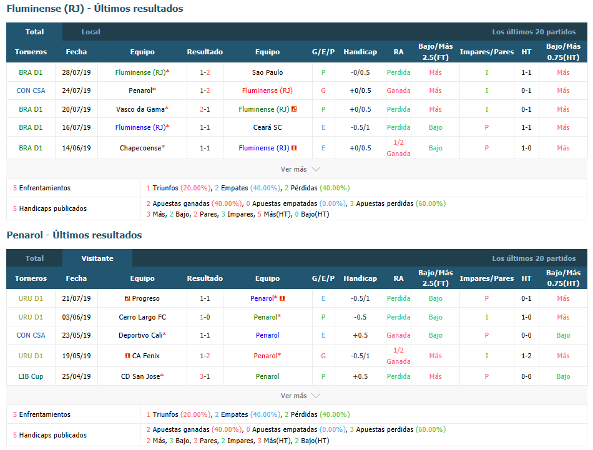Image resolution: width=593 pixels, height=450 pixels.
Task: Click the CON CSA tournament on 24/07/19
Action: [x=31, y=90]
